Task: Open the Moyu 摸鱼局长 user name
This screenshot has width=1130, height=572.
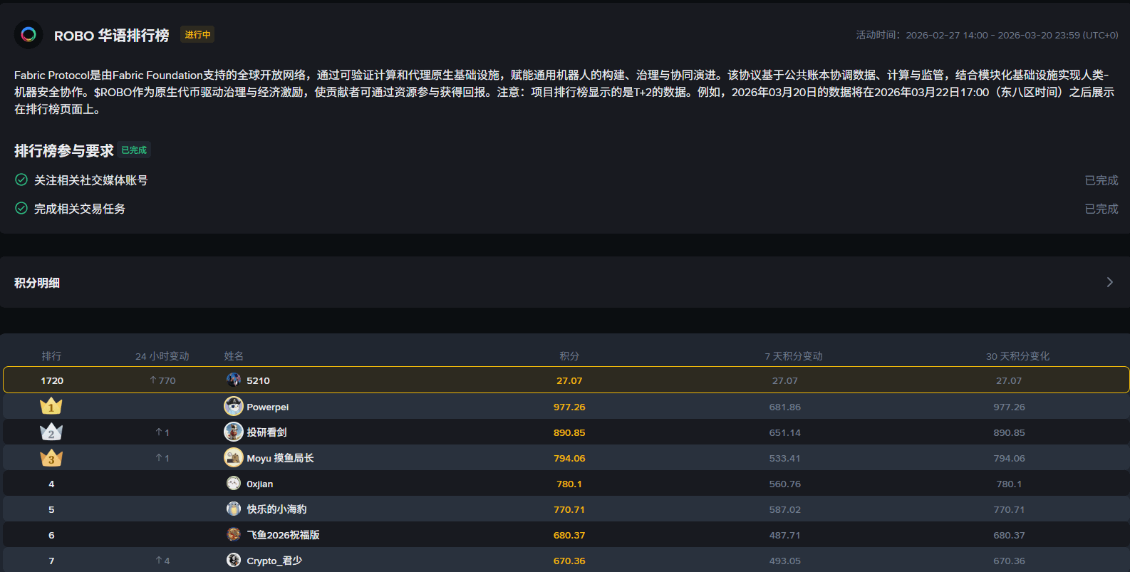Action: click(281, 458)
